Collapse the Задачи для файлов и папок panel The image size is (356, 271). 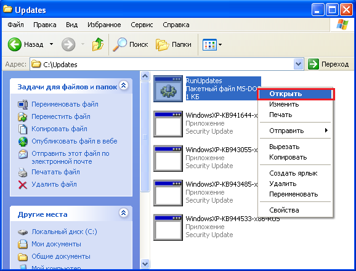(124, 86)
